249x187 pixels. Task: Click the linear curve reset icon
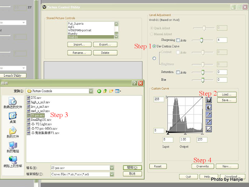[209, 129]
